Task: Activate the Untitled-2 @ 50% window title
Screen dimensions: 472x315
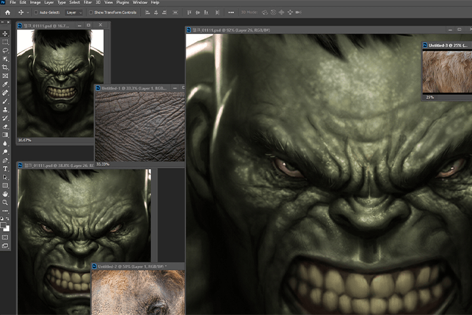Action: pyautogui.click(x=132, y=266)
